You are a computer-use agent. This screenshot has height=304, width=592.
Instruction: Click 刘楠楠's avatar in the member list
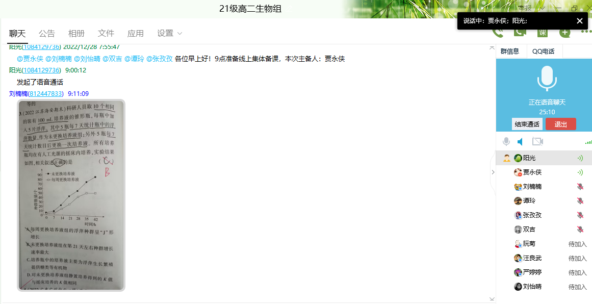click(x=518, y=187)
